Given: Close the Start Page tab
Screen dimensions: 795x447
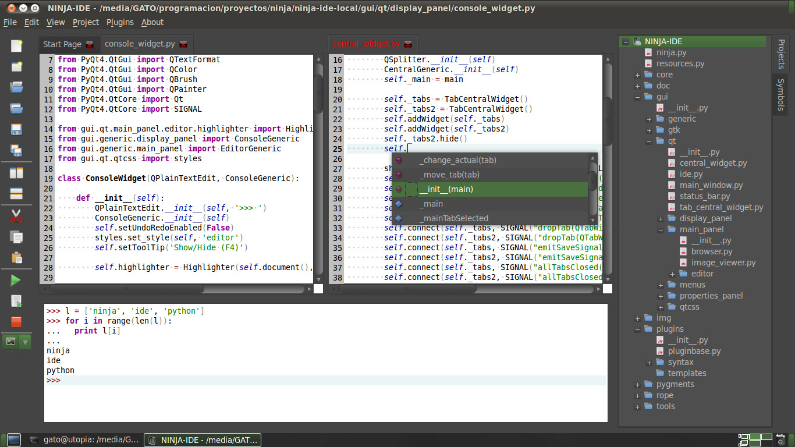Looking at the screenshot, I should pos(90,44).
